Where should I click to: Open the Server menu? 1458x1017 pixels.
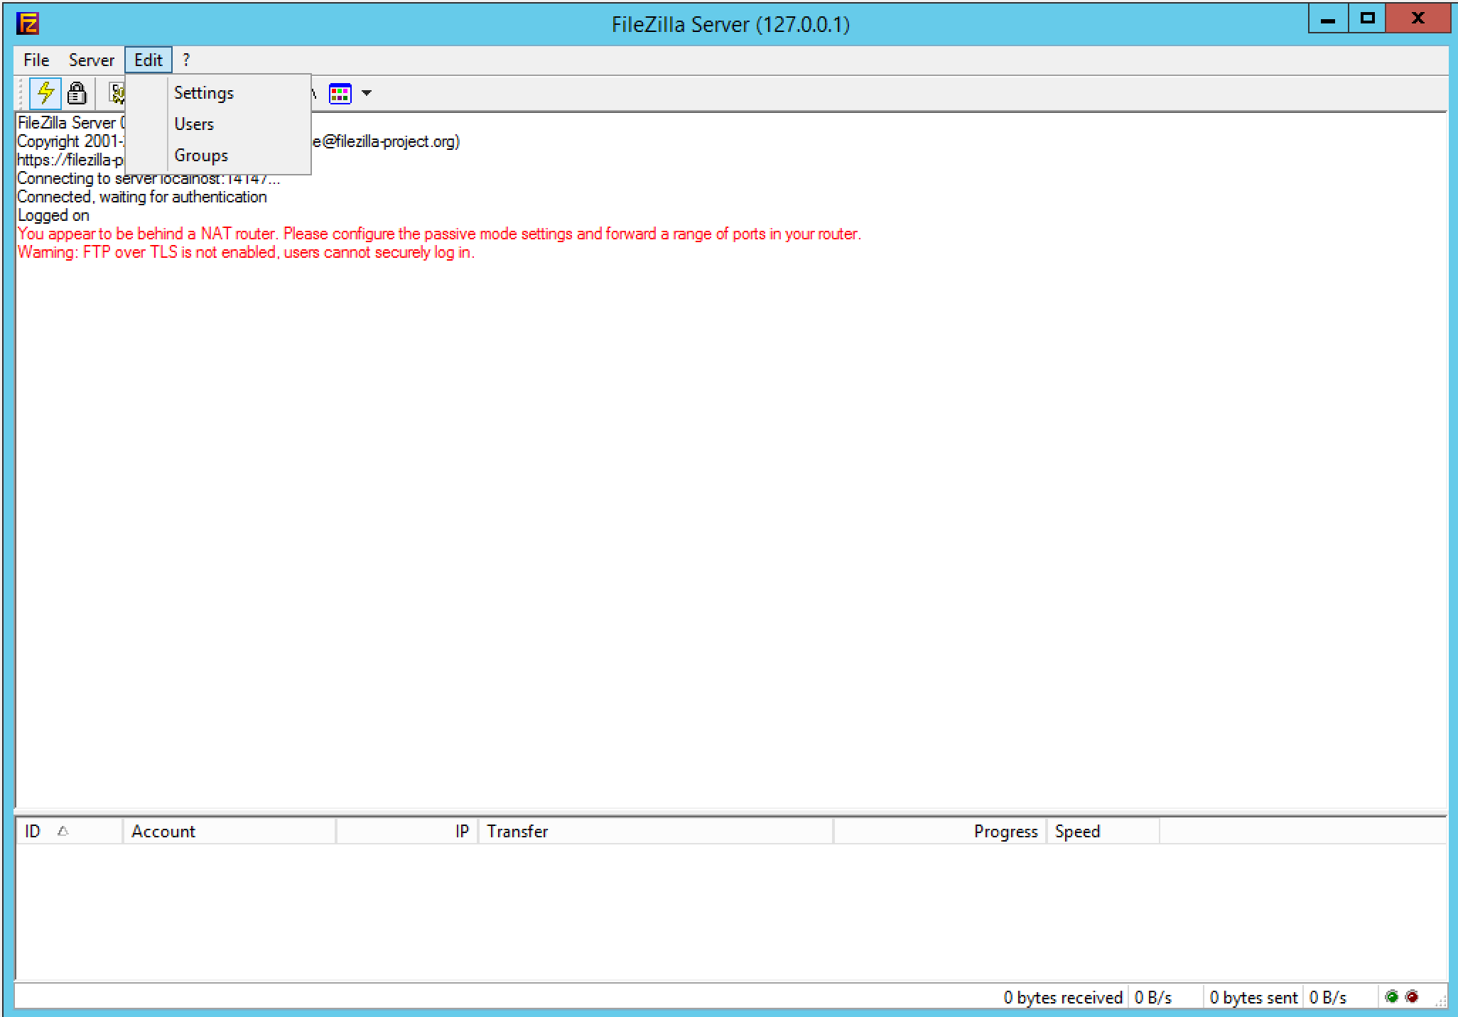pyautogui.click(x=91, y=60)
